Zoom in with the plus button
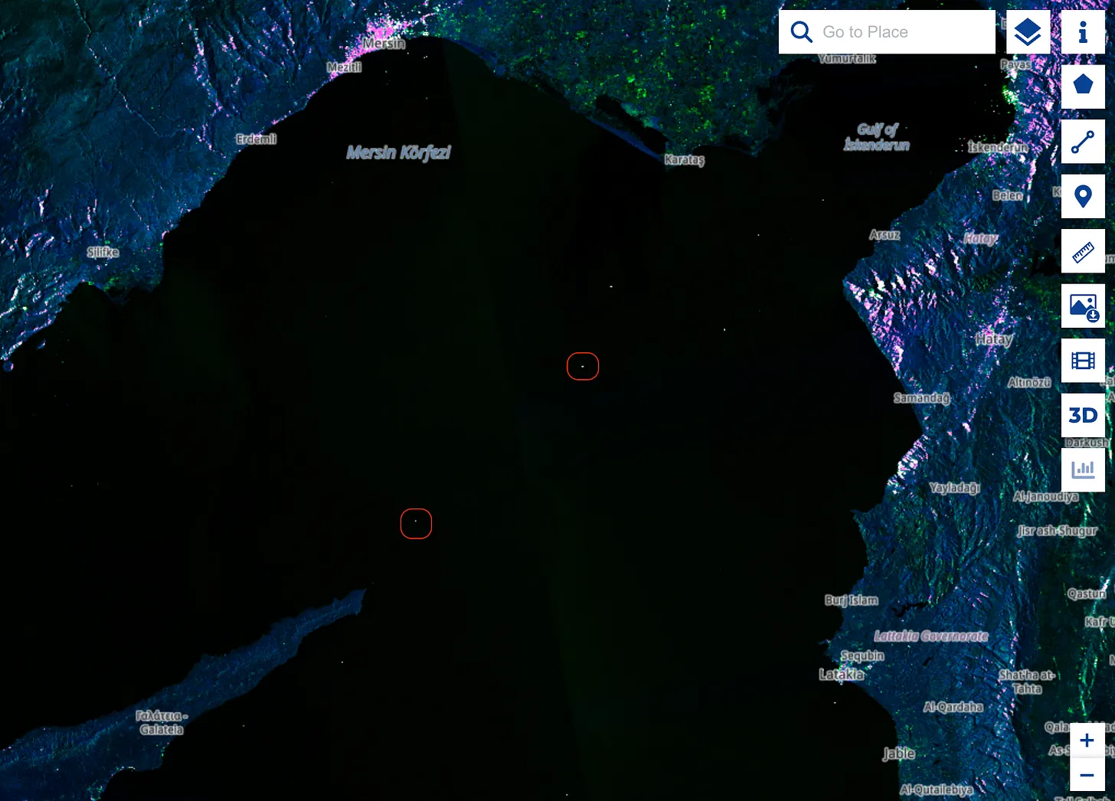 coord(1087,741)
